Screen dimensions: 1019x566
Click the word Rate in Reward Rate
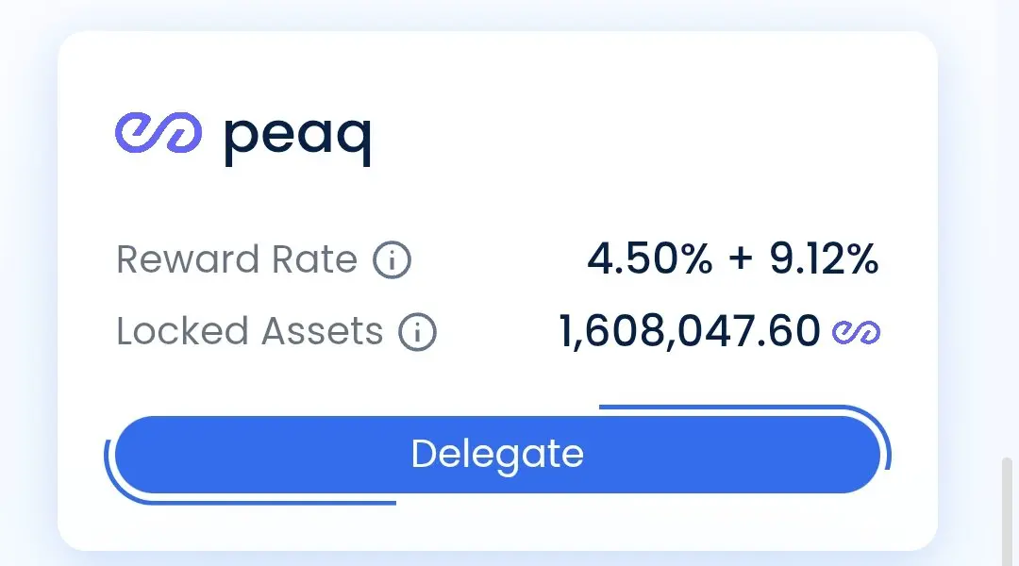coord(314,259)
